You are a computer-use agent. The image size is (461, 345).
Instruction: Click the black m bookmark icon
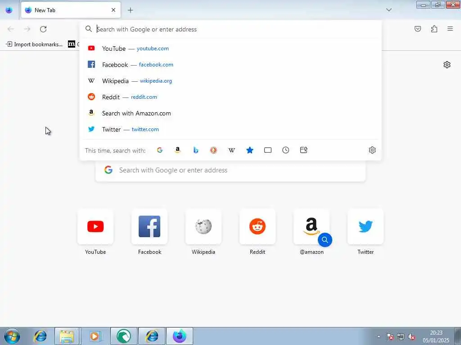pyautogui.click(x=72, y=44)
